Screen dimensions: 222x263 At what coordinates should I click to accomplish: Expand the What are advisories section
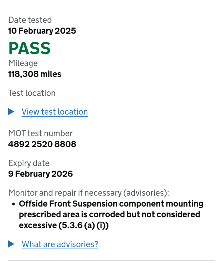point(60,244)
